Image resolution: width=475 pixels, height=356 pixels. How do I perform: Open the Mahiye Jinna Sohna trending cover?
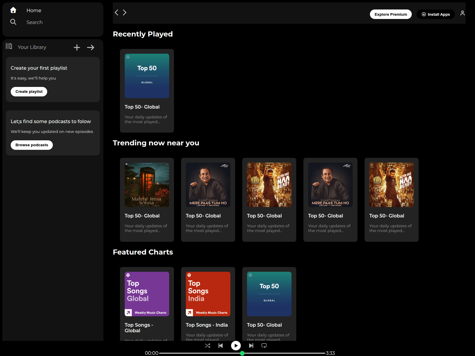tap(147, 185)
